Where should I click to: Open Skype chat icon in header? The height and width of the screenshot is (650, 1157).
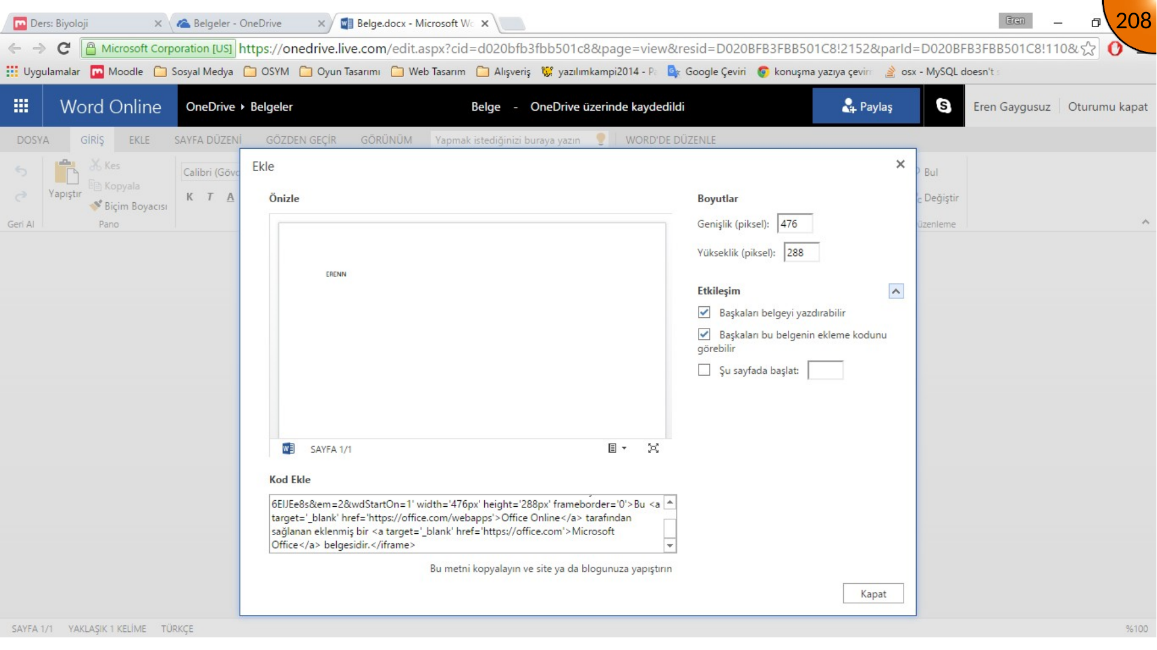[x=943, y=107]
